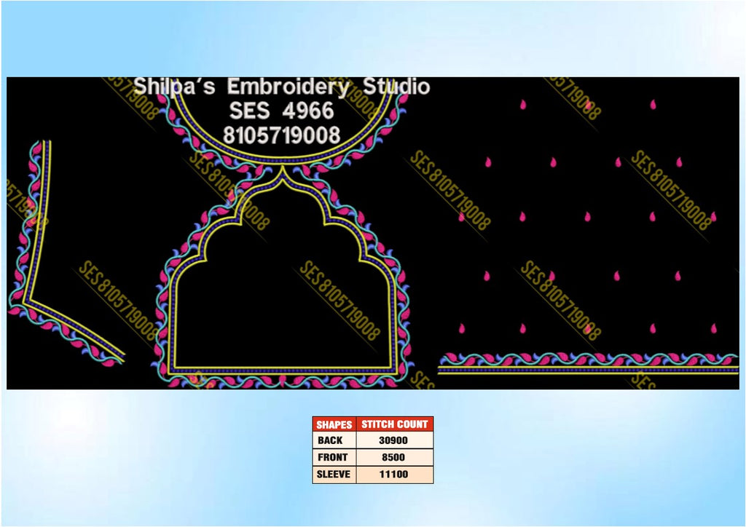This screenshot has height=527, width=746.
Task: Select the BACK row label
Action: click(x=330, y=440)
